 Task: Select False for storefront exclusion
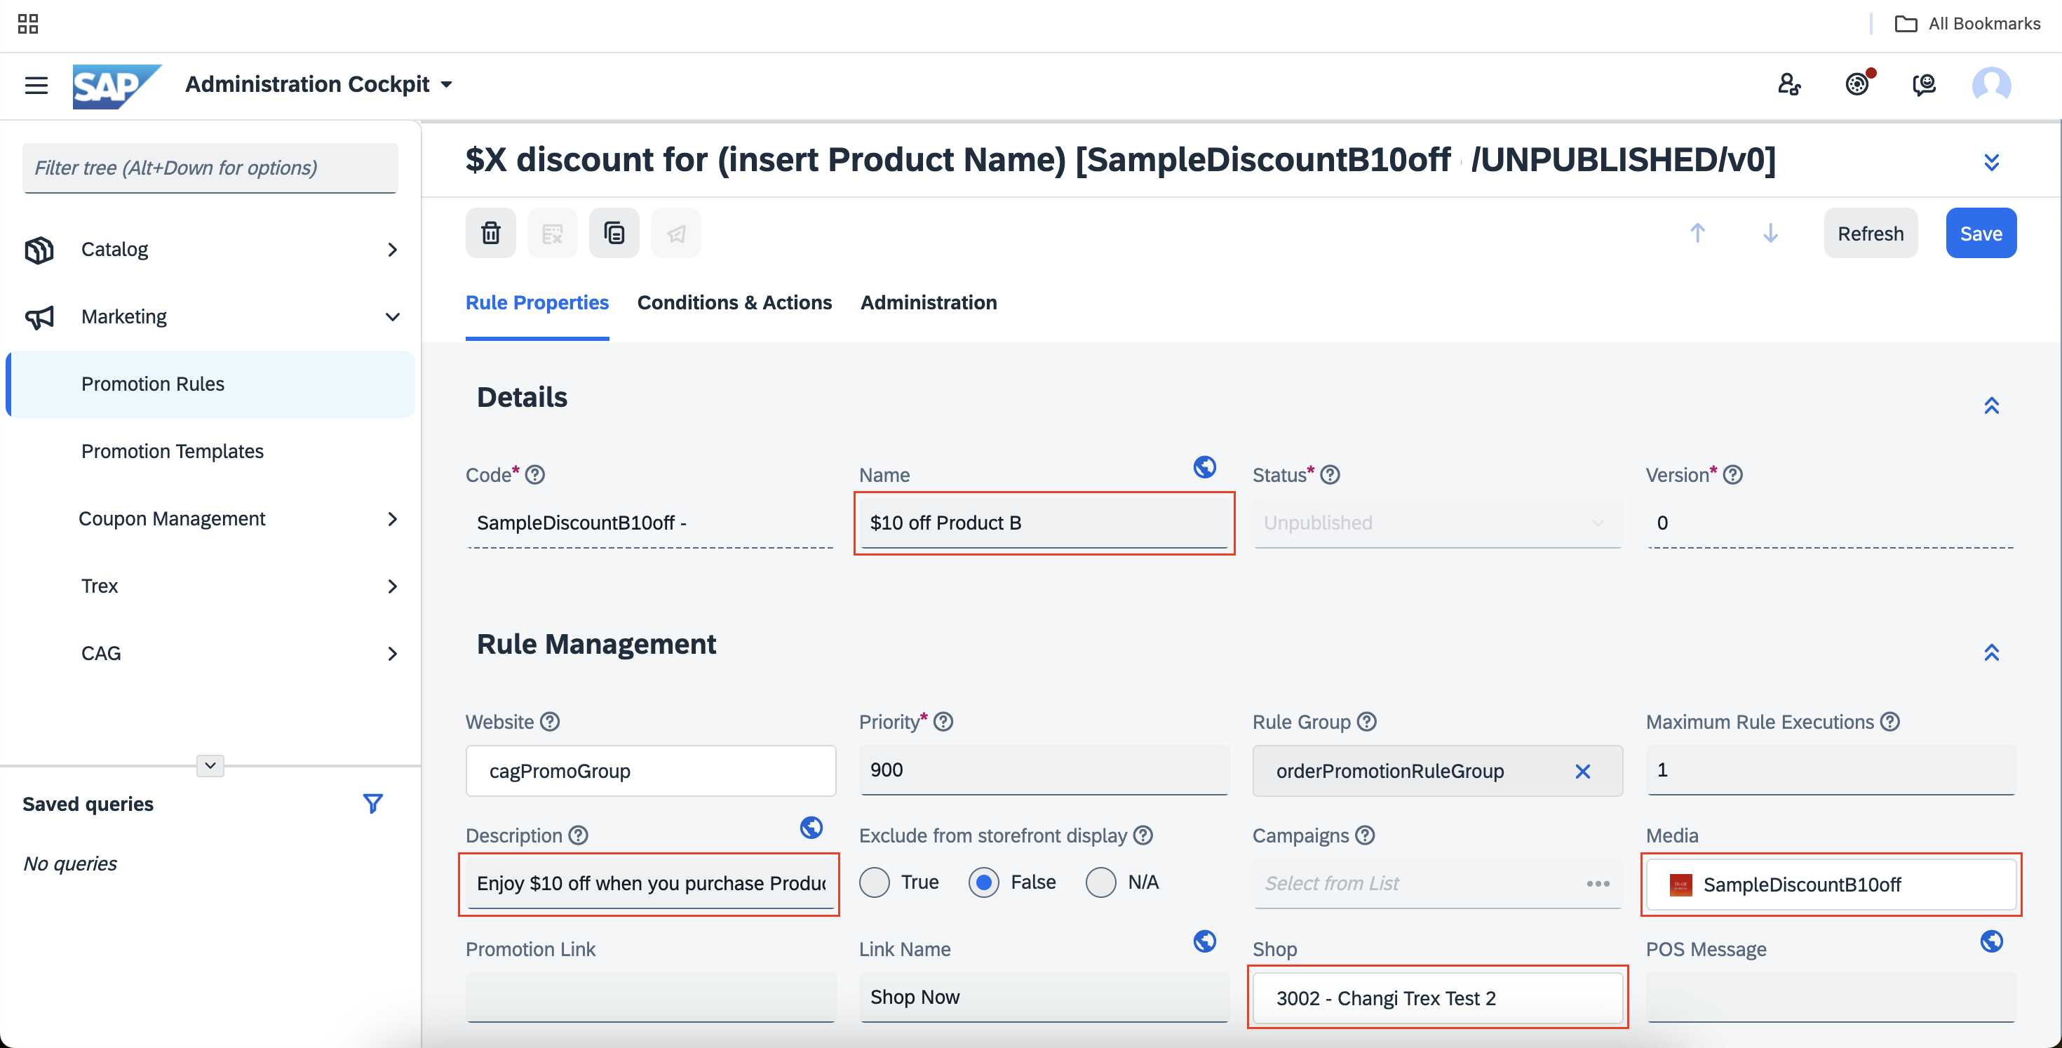click(x=984, y=882)
